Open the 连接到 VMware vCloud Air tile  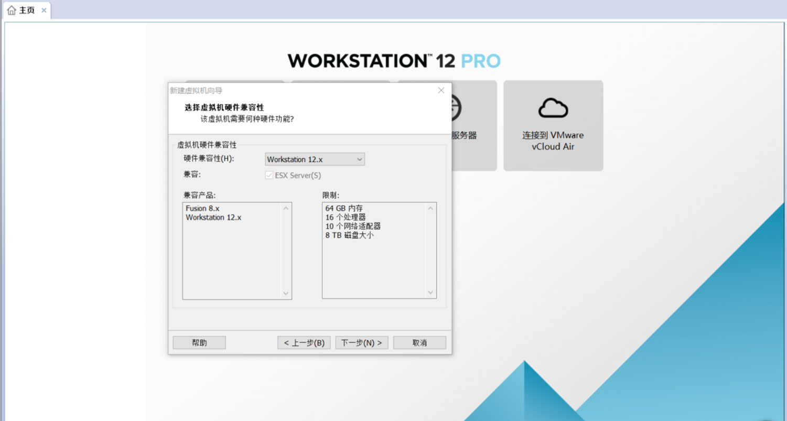553,125
